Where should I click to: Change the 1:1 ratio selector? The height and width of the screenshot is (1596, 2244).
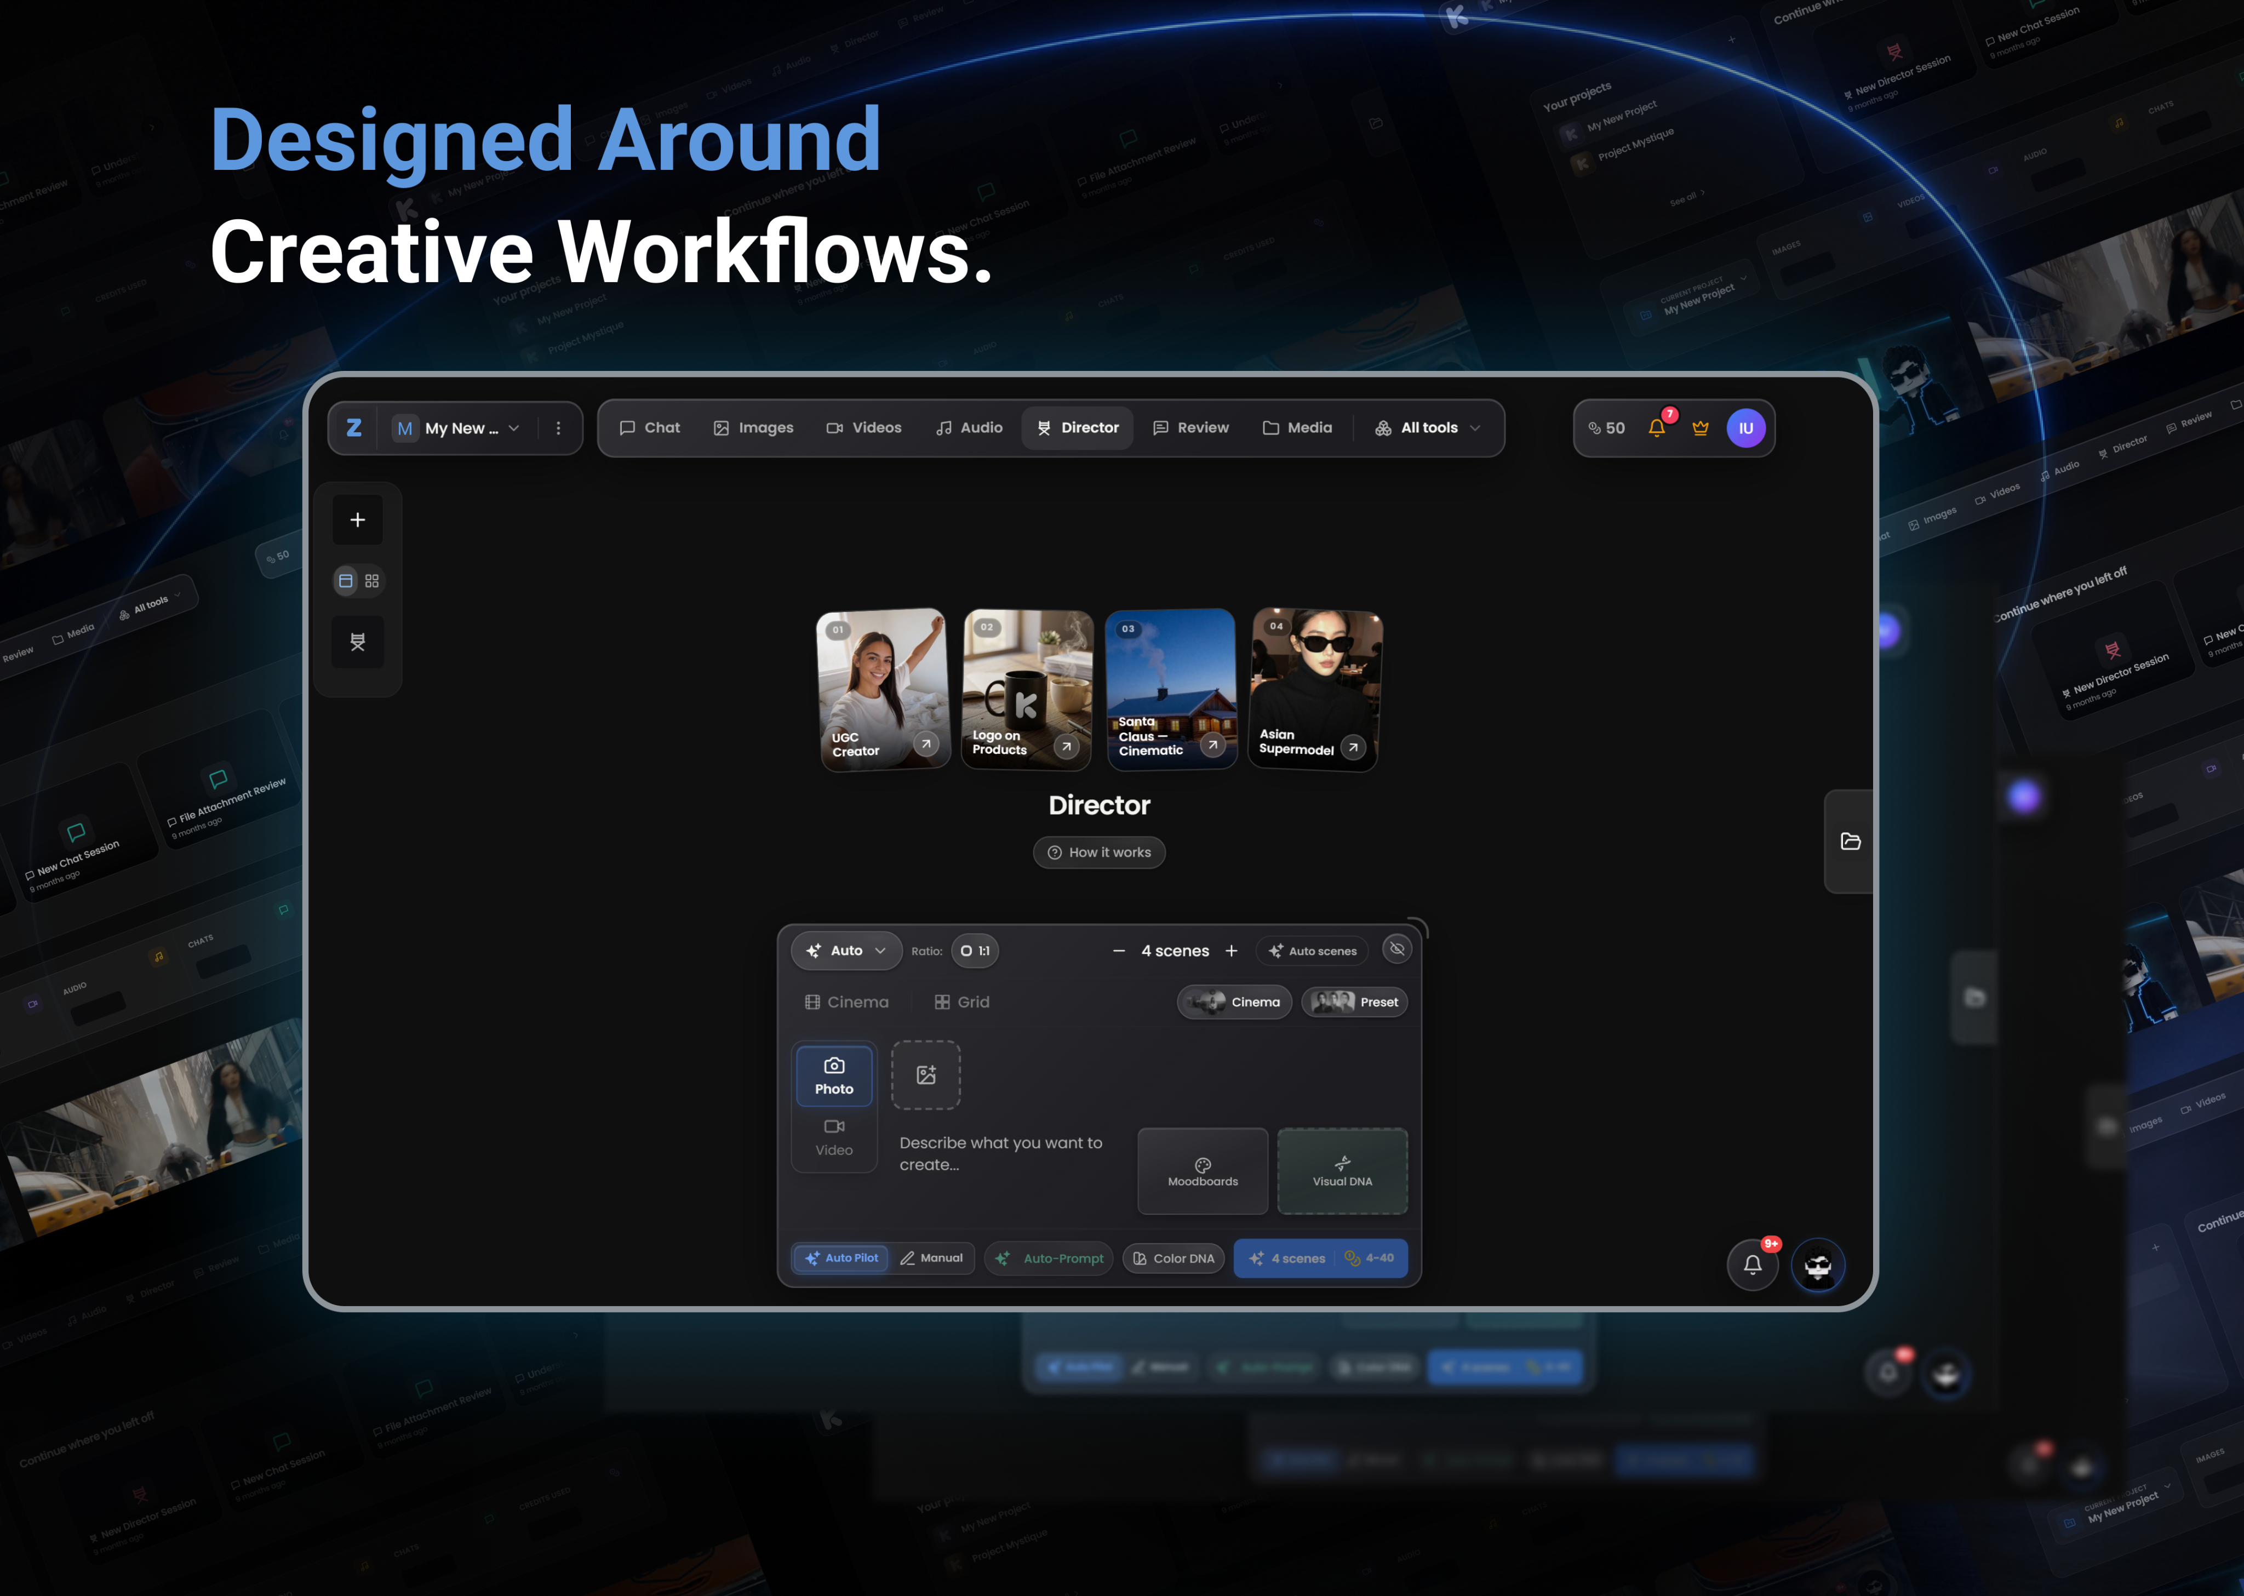tap(975, 951)
